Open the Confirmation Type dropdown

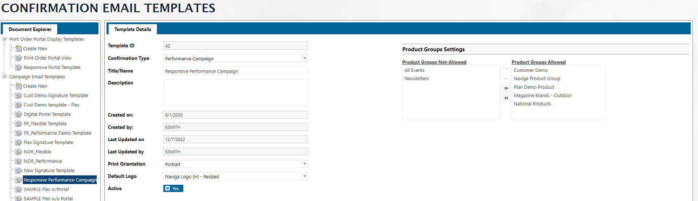(305, 58)
